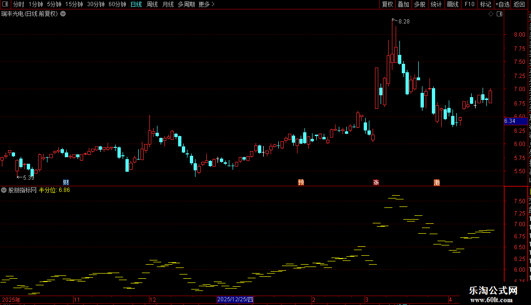
Task: Click the 股朋指标网 indicator label
Action: point(23,190)
